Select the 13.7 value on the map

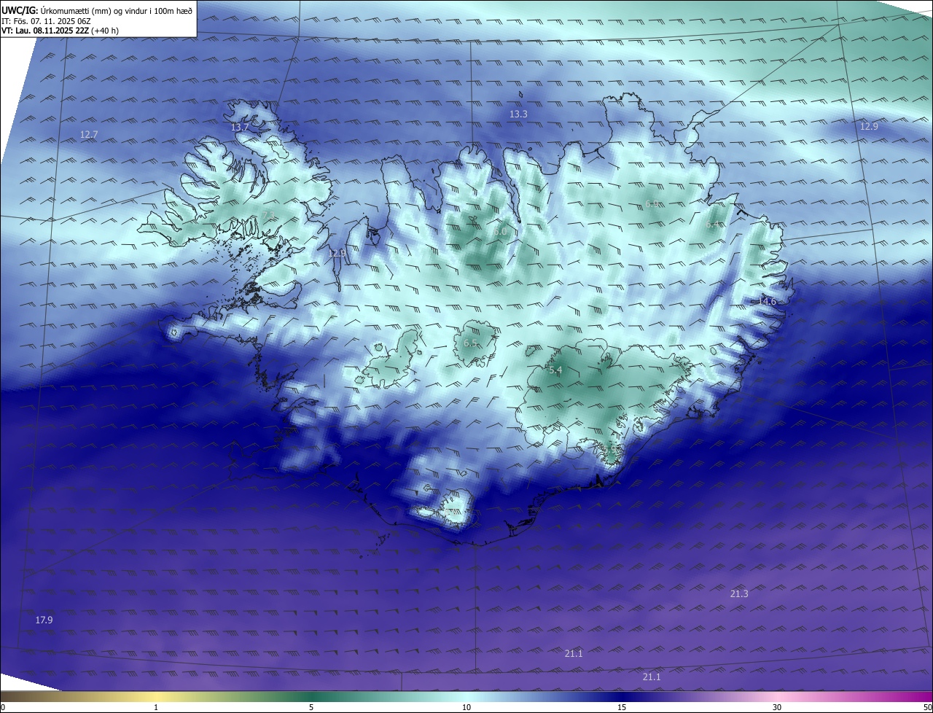click(240, 128)
